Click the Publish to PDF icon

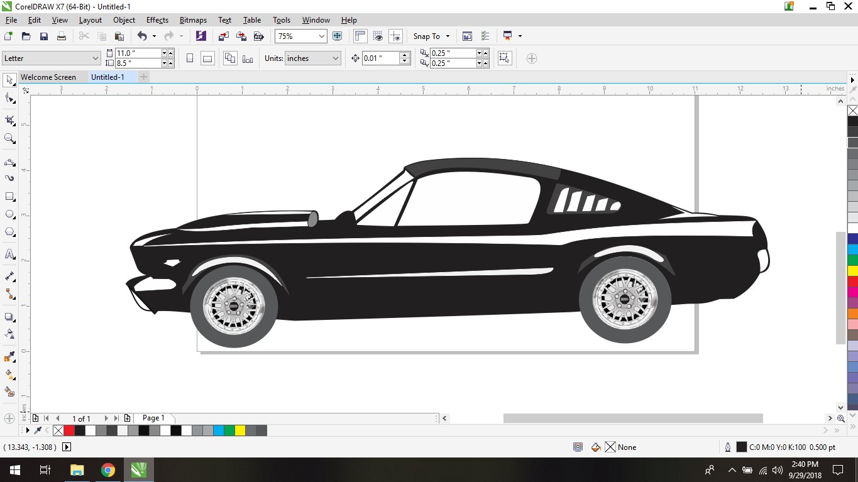click(x=258, y=36)
